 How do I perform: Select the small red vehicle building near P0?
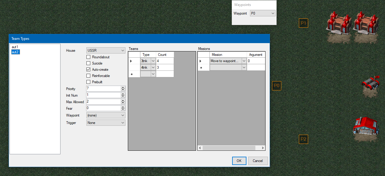[x=371, y=84]
